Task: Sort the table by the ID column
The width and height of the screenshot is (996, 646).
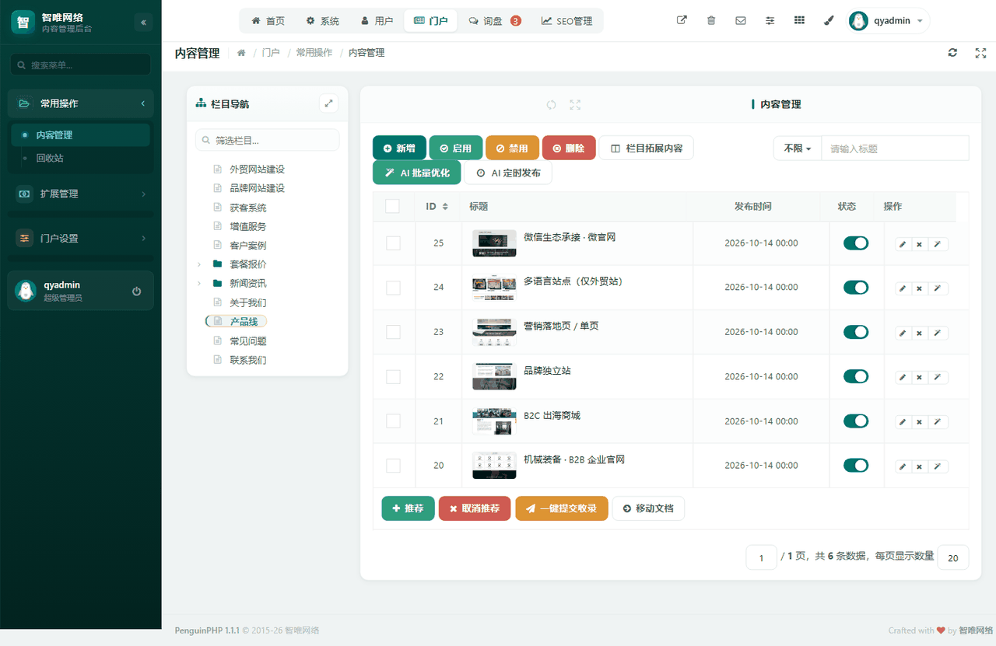Action: click(437, 207)
